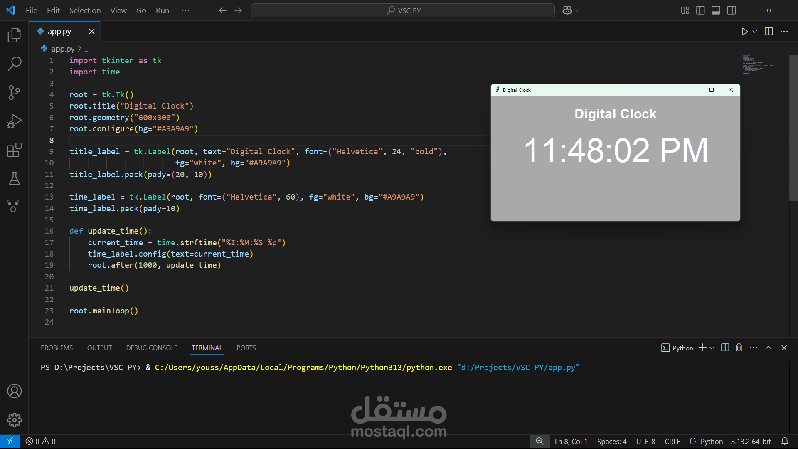Click the Ln 8, Col 1 status item
Viewport: 798px width, 449px height.
(571, 442)
